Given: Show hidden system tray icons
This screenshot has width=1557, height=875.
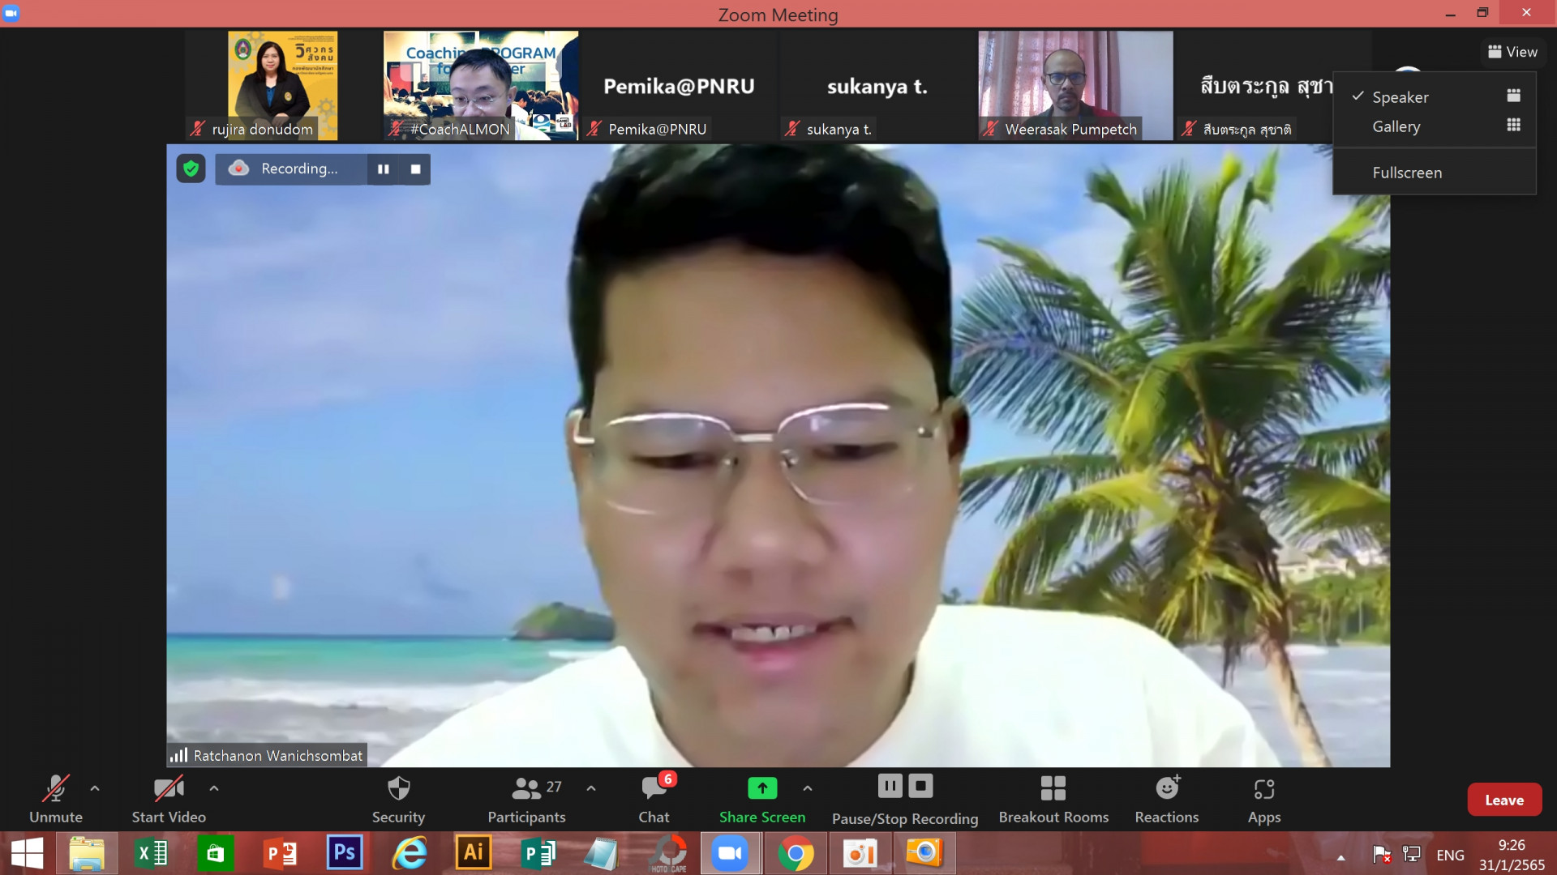Looking at the screenshot, I should coord(1341,856).
